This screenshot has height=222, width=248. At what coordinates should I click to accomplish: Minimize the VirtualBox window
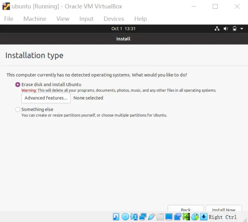pyautogui.click(x=194, y=6)
